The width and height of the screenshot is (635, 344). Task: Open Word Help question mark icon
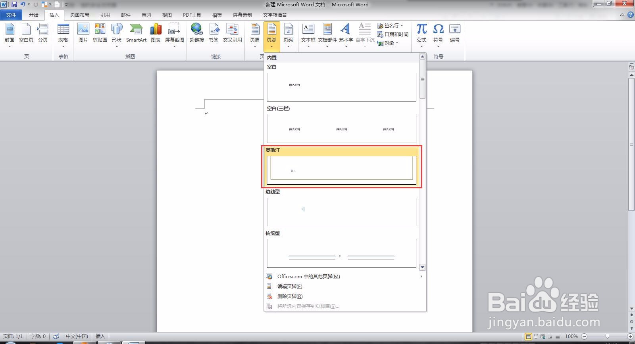(631, 15)
